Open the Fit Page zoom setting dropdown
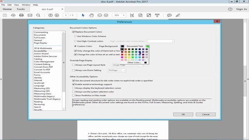The image size is (249, 140). tap(117, 70)
